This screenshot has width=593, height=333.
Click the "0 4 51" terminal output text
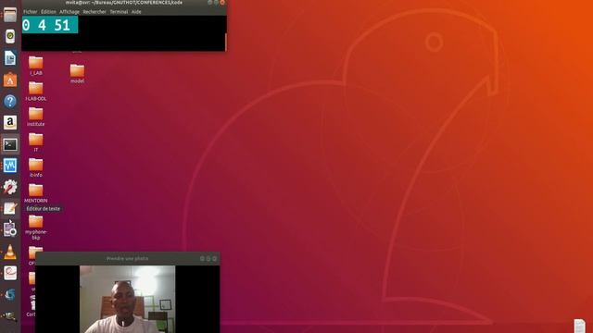point(46,25)
